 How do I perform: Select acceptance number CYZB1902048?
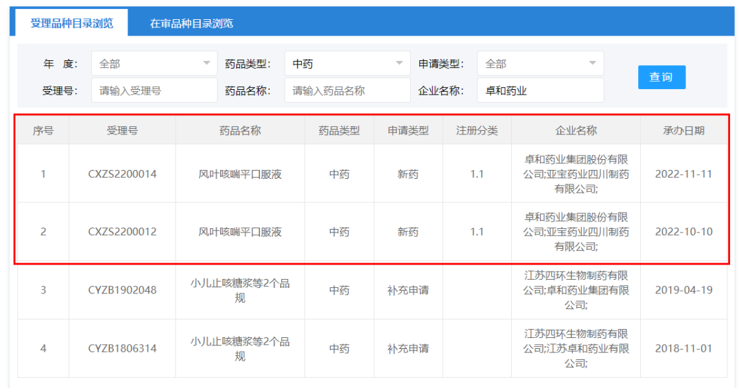pyautogui.click(x=122, y=290)
